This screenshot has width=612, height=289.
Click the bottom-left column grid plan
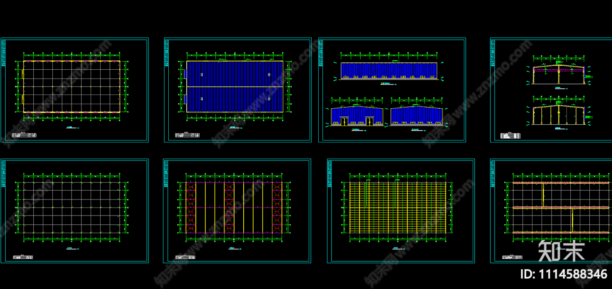click(72, 207)
